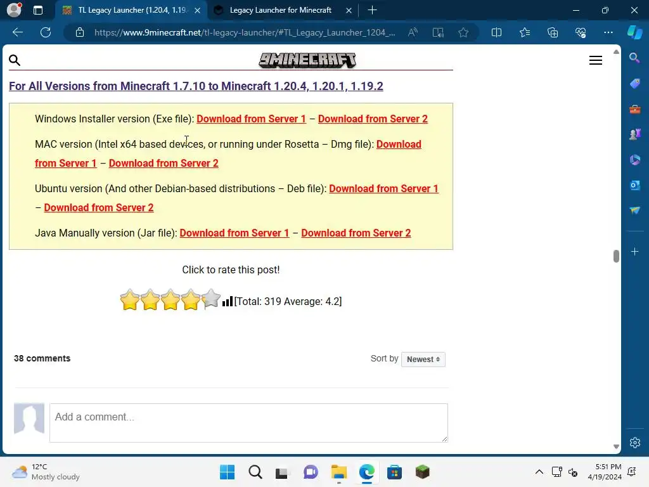Open the sidebar settings gear

pyautogui.click(x=634, y=442)
